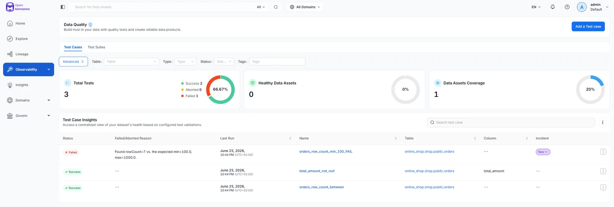Click the 20% coverage ring
This screenshot has width=614, height=207.
pos(590,89)
